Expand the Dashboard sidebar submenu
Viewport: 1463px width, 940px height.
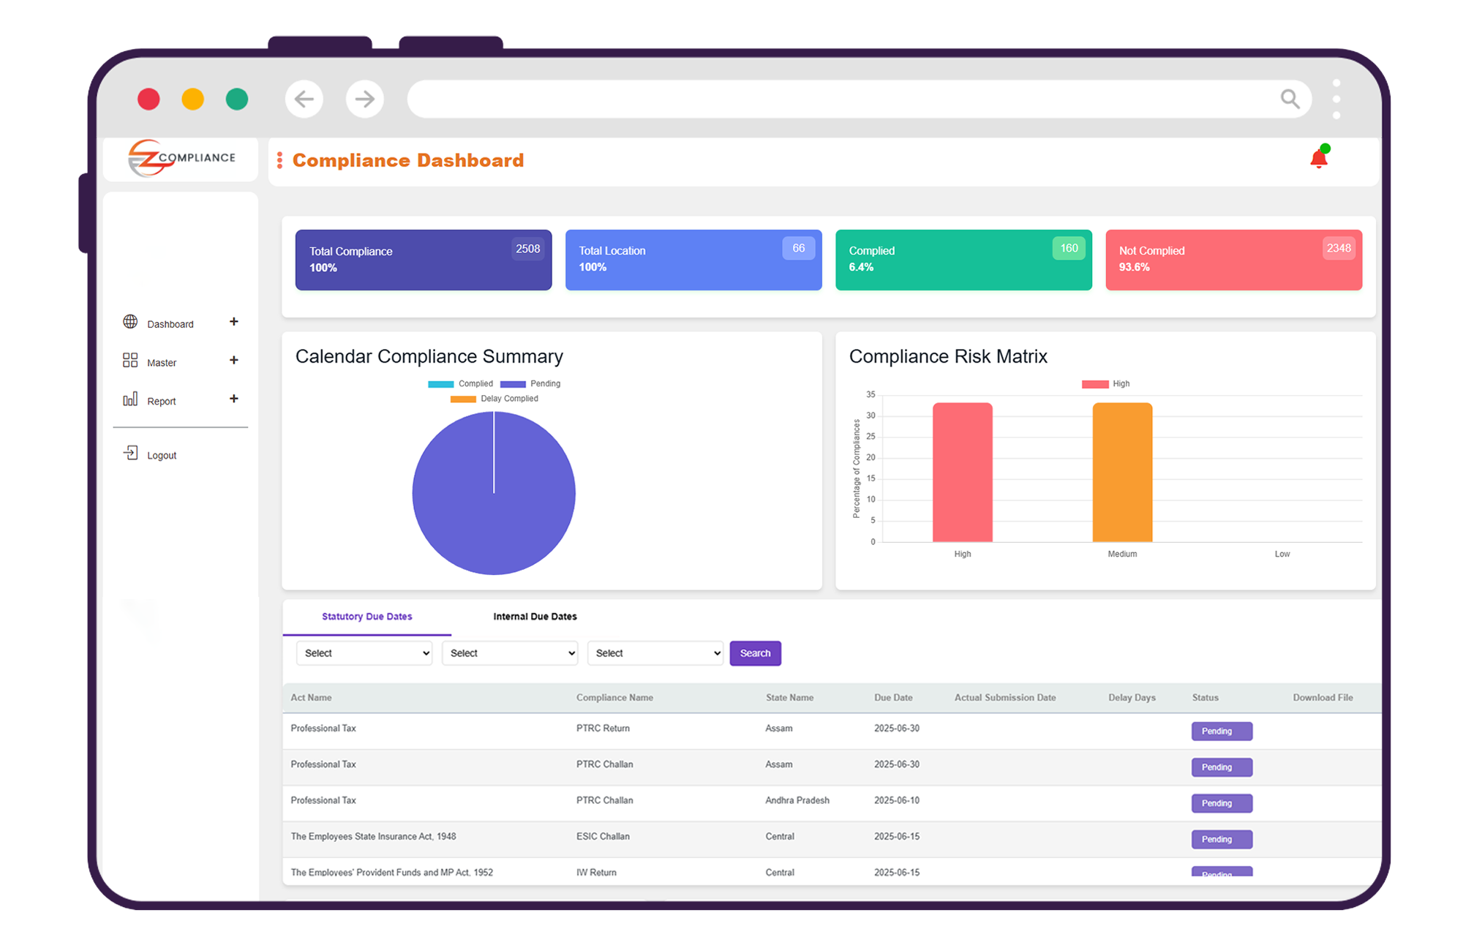click(234, 322)
